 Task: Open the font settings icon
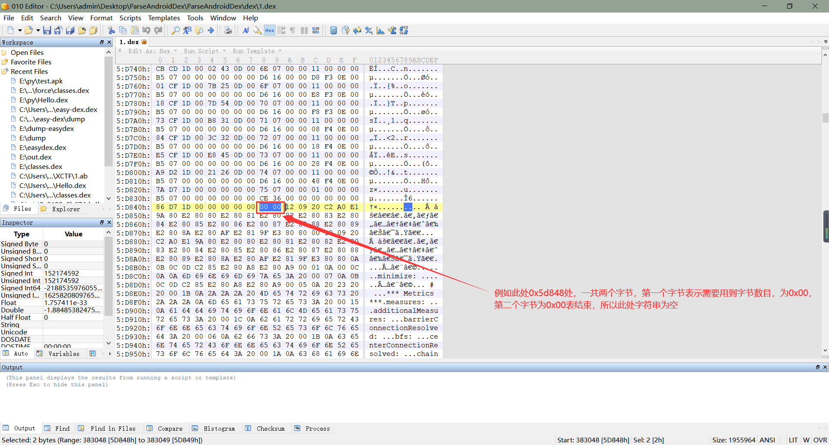(246, 30)
